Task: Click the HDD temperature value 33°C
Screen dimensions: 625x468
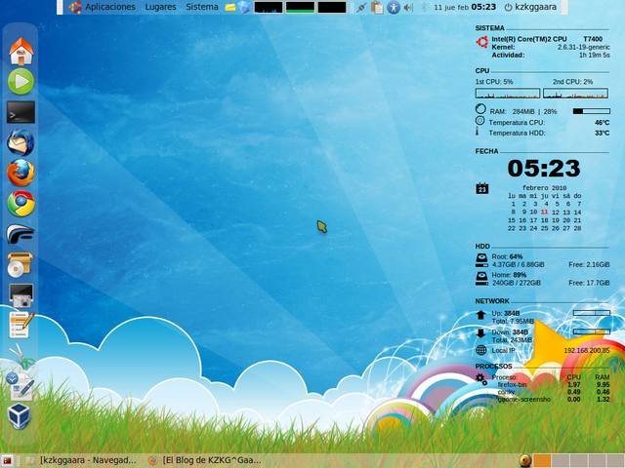Action: point(602,133)
